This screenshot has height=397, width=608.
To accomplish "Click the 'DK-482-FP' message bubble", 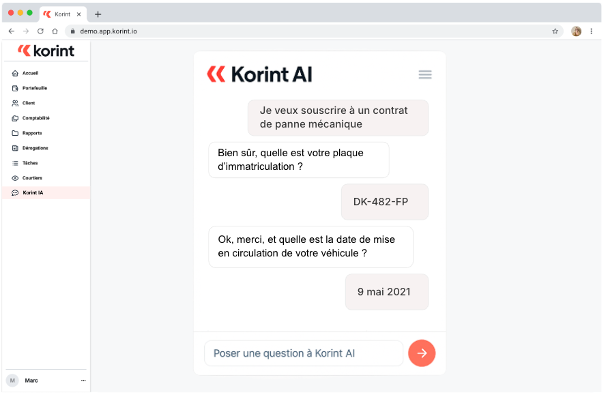I will pyautogui.click(x=385, y=202).
